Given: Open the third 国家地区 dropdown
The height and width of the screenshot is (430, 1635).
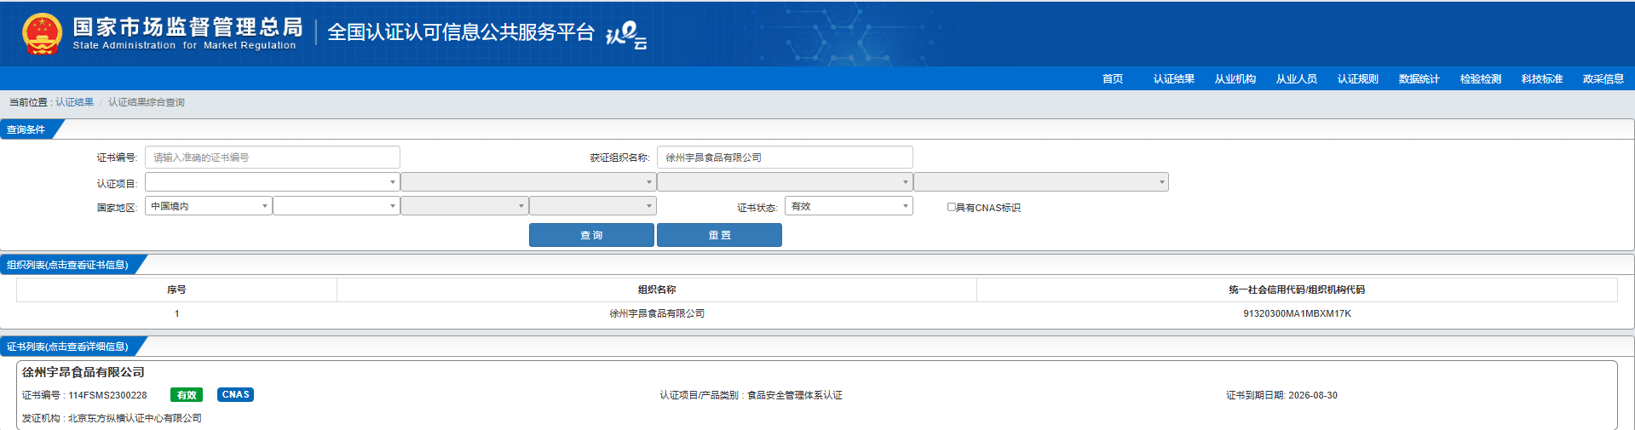Looking at the screenshot, I should pos(464,206).
